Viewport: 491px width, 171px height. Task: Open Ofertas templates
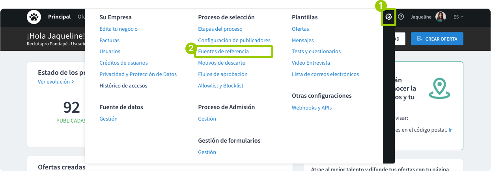click(x=300, y=29)
